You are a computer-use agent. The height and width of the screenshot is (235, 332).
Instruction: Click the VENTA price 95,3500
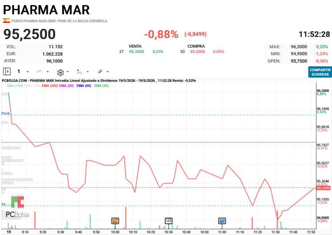point(137,52)
